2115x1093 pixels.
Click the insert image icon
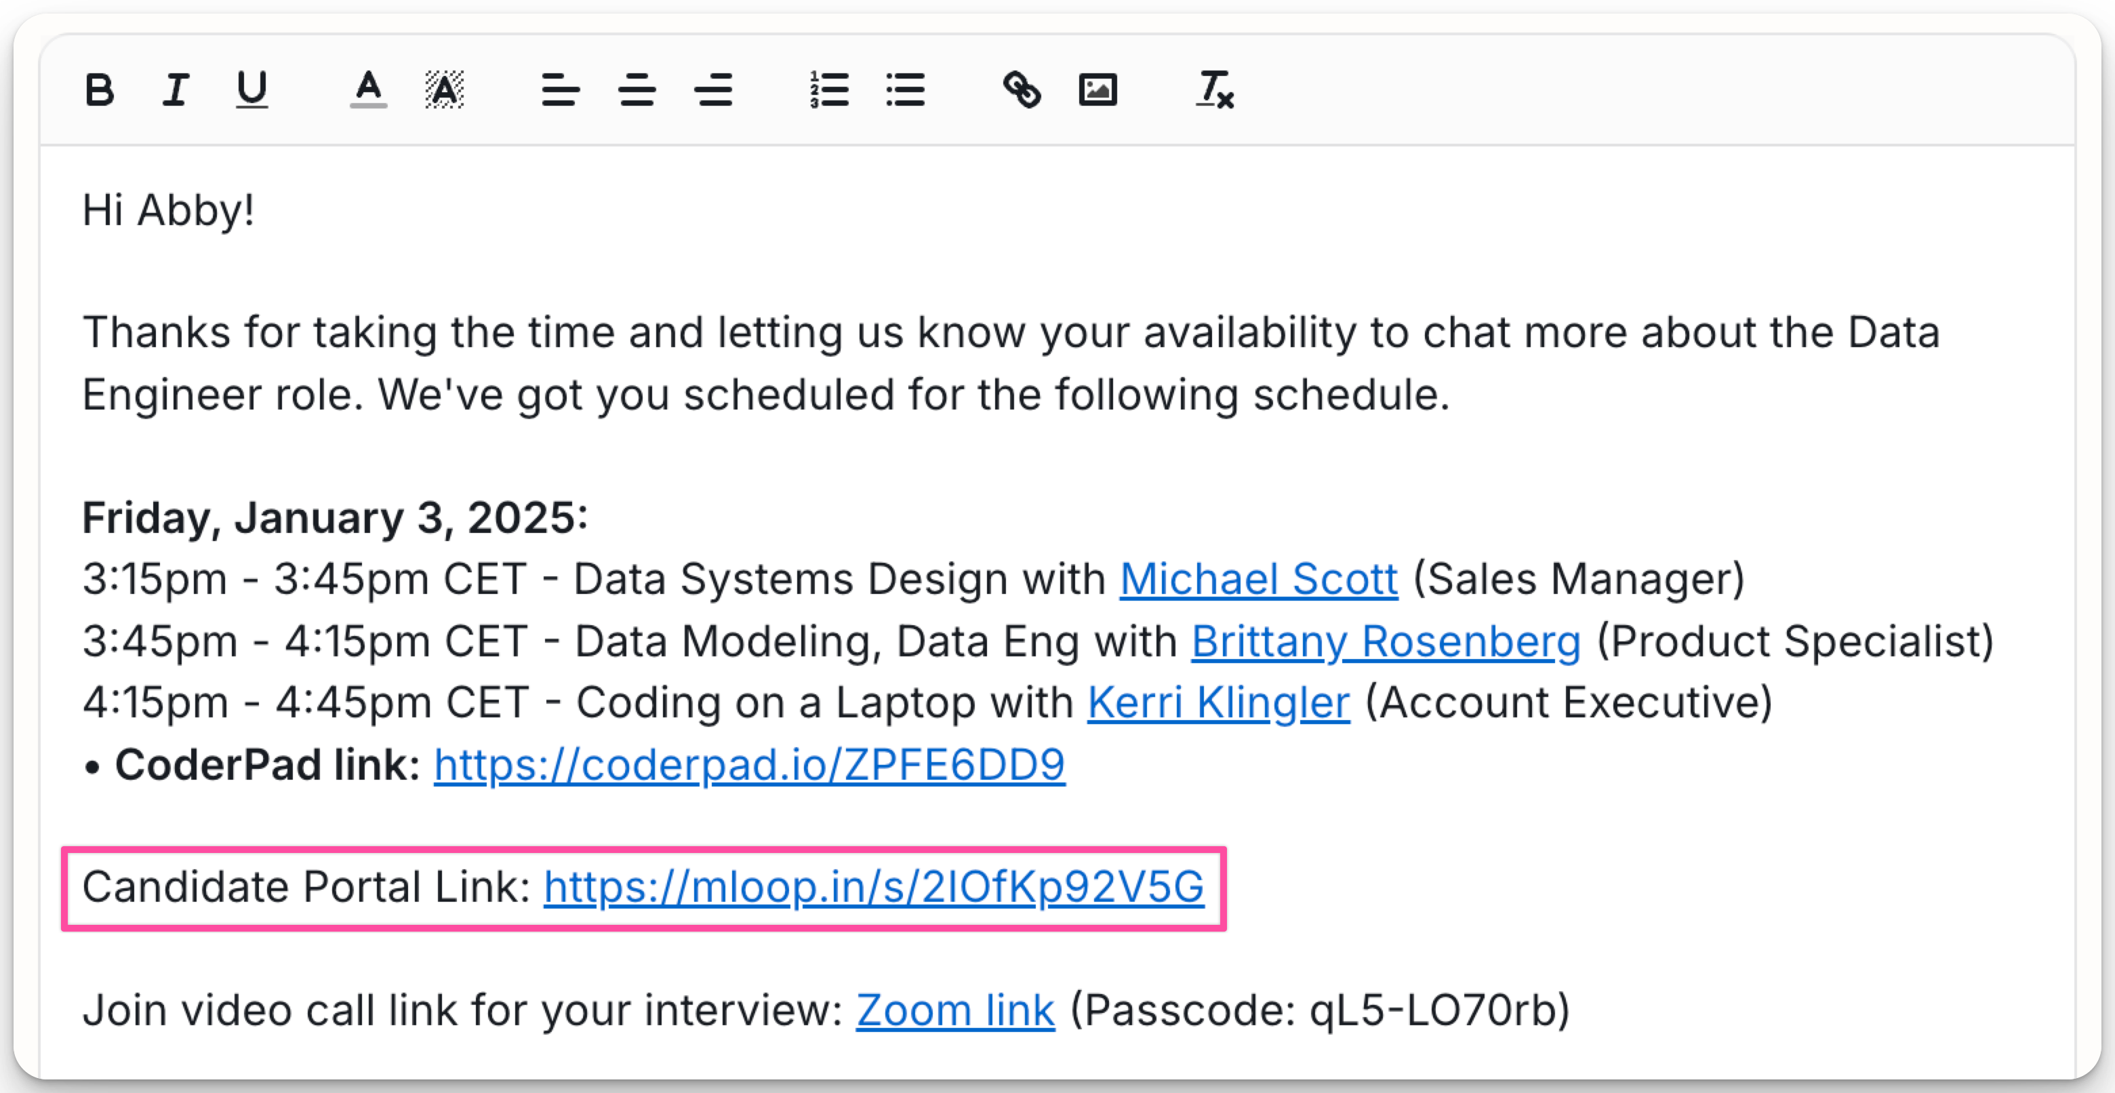point(1097,90)
